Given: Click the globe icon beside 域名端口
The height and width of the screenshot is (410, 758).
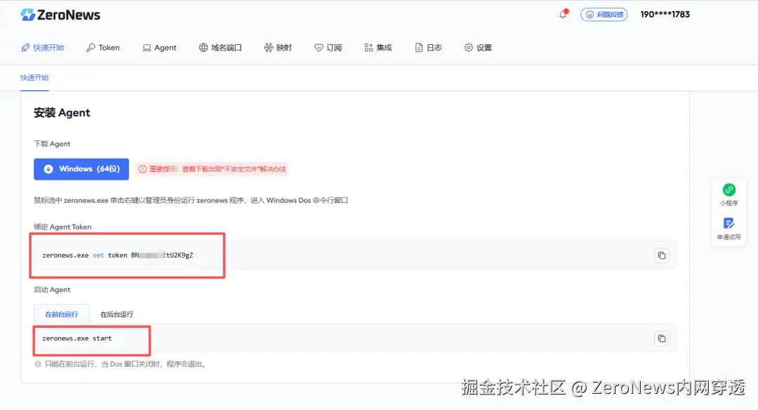Looking at the screenshot, I should pyautogui.click(x=204, y=47).
